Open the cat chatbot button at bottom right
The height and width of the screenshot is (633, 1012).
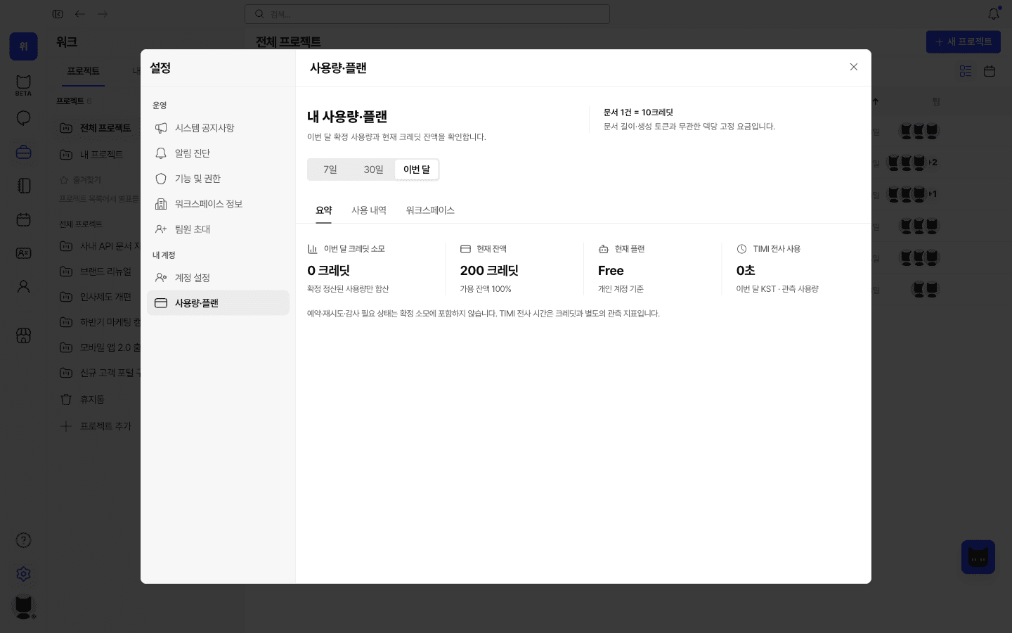click(978, 557)
